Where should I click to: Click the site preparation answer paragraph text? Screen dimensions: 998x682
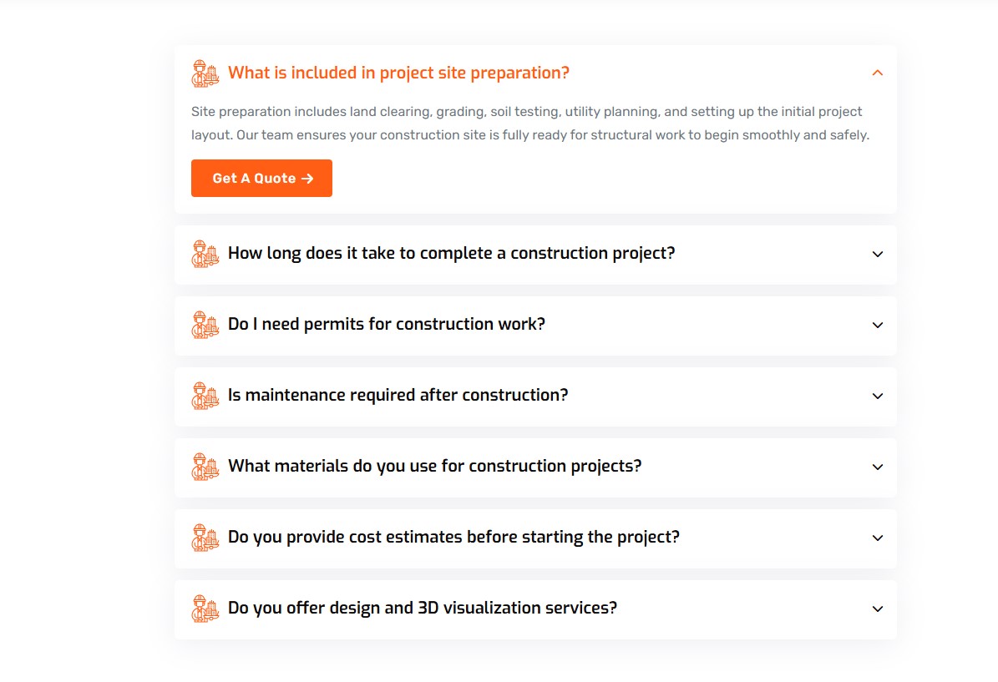click(x=529, y=124)
